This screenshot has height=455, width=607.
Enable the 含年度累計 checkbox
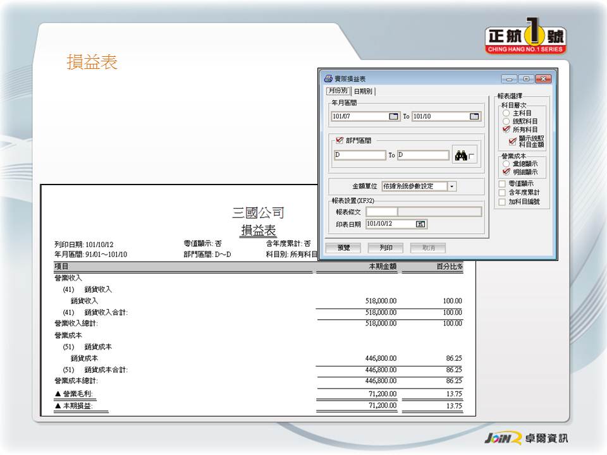coord(503,193)
